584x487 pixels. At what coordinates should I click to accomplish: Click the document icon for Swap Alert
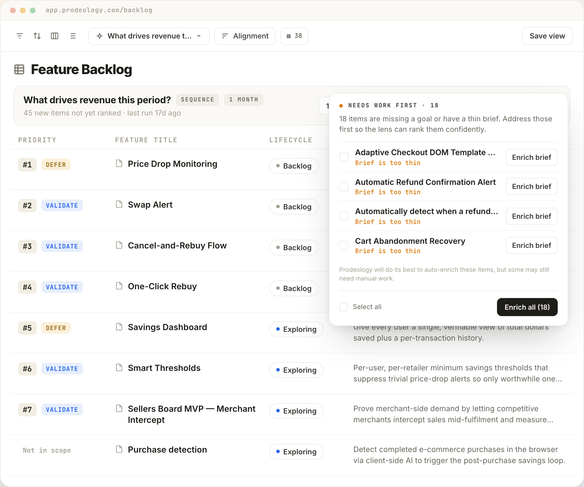tap(119, 204)
